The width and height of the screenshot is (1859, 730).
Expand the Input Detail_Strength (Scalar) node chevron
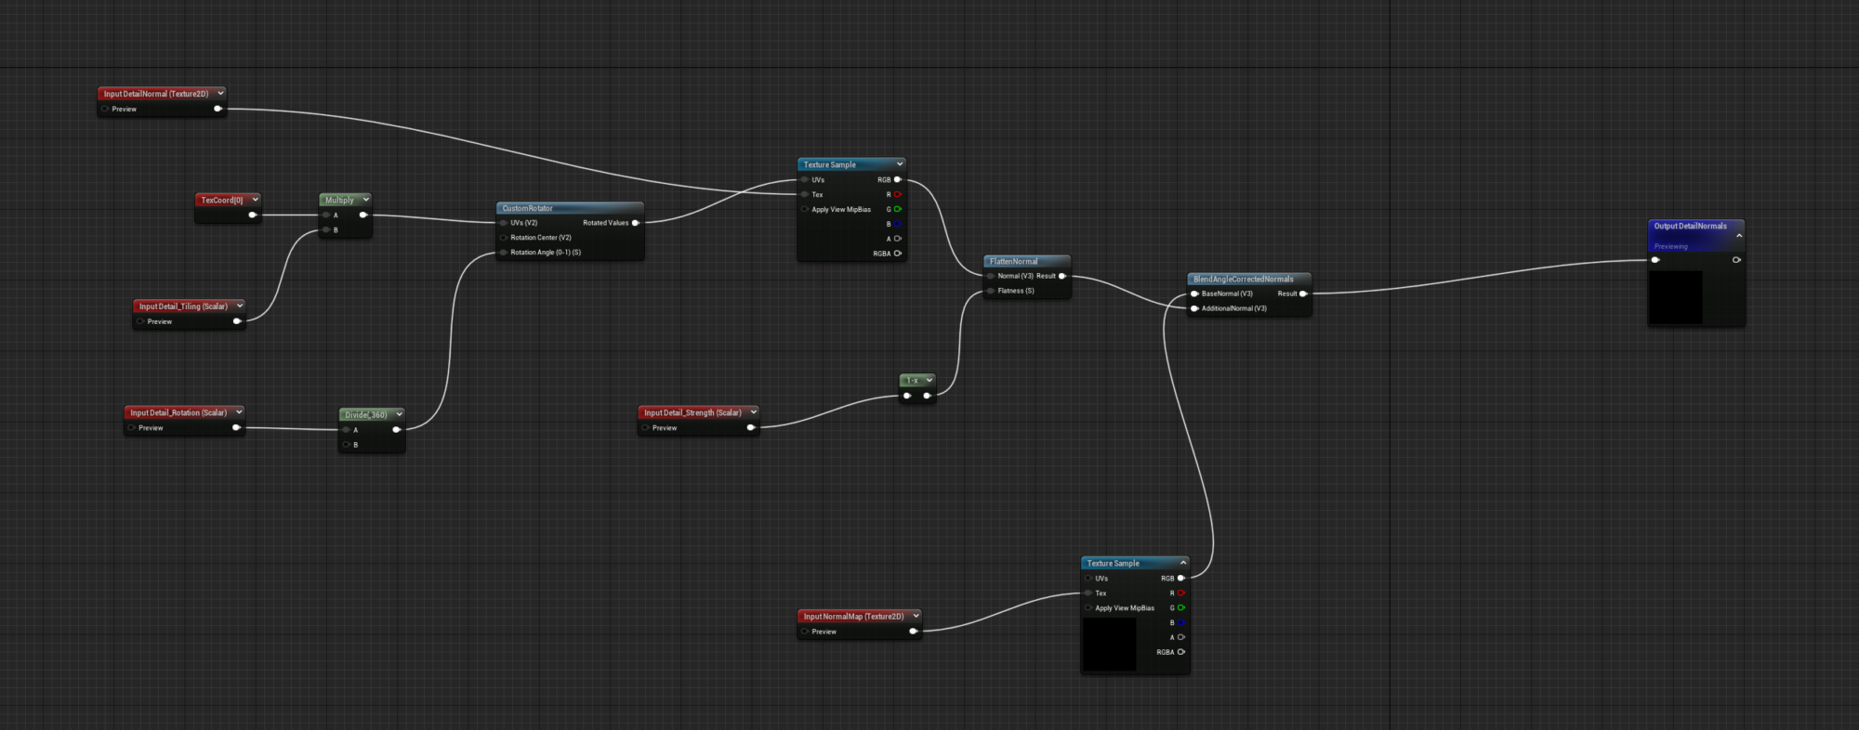[x=753, y=411]
